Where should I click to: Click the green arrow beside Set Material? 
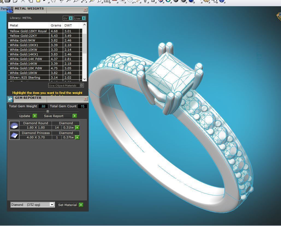tap(81, 205)
